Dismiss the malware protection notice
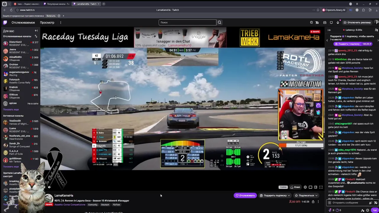The height and width of the screenshot is (213, 379). tap(63, 16)
